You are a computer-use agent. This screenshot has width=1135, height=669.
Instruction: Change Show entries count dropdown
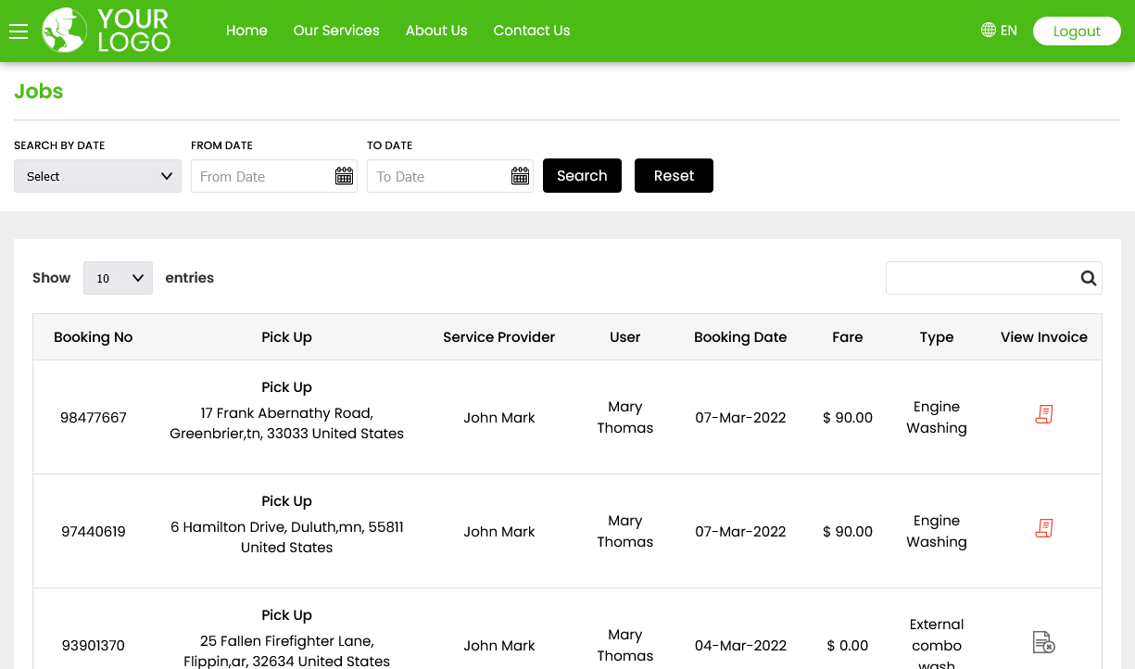(x=118, y=277)
